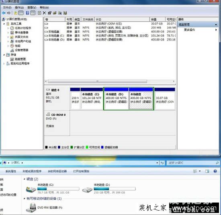The image size is (221, 215).
Task: Click 系统属性 in the Explorer toolbar
Action: click(11, 172)
